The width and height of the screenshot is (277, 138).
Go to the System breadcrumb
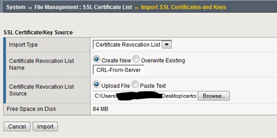(x=16, y=7)
